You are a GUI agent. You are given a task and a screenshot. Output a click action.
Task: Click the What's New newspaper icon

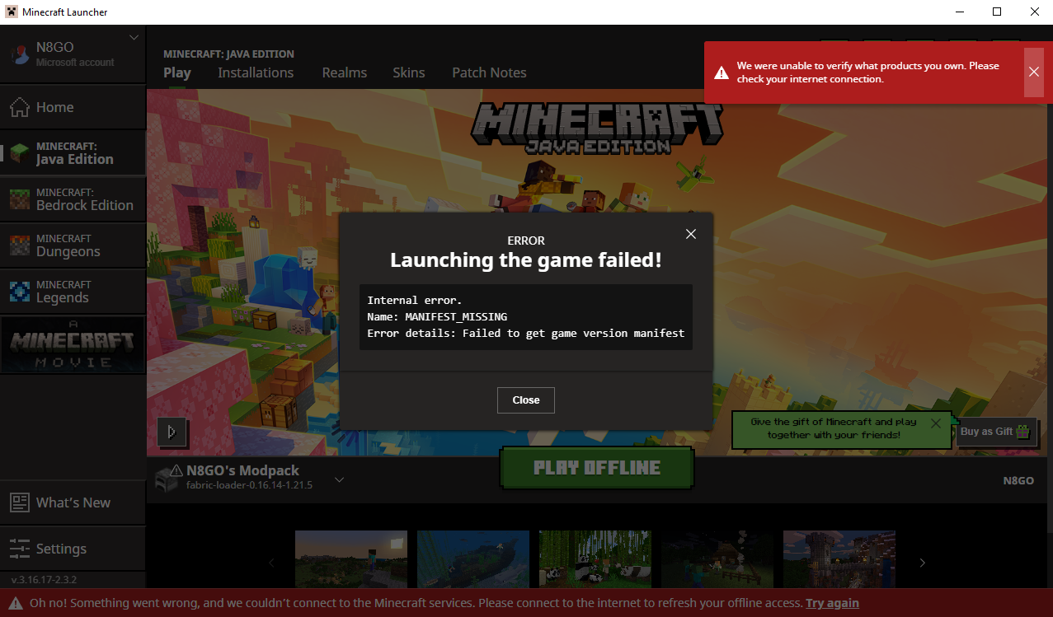20,502
